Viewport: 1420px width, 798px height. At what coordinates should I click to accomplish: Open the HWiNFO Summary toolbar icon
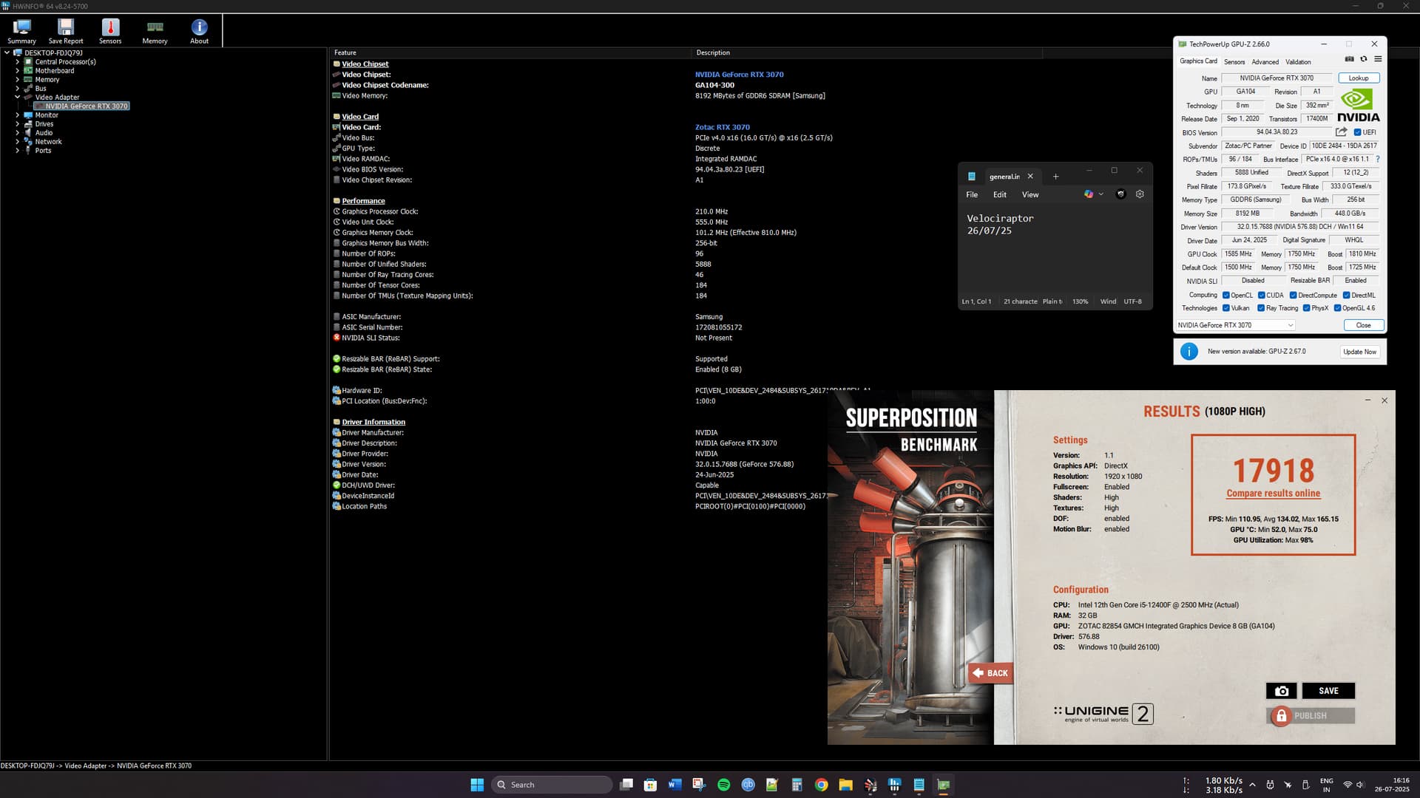21,31
